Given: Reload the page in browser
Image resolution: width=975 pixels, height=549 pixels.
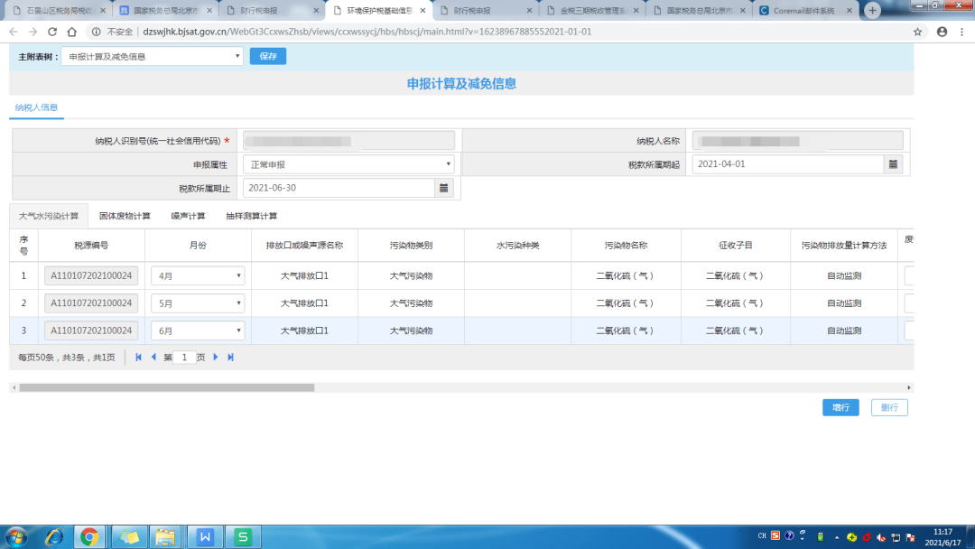Looking at the screenshot, I should click(x=52, y=32).
